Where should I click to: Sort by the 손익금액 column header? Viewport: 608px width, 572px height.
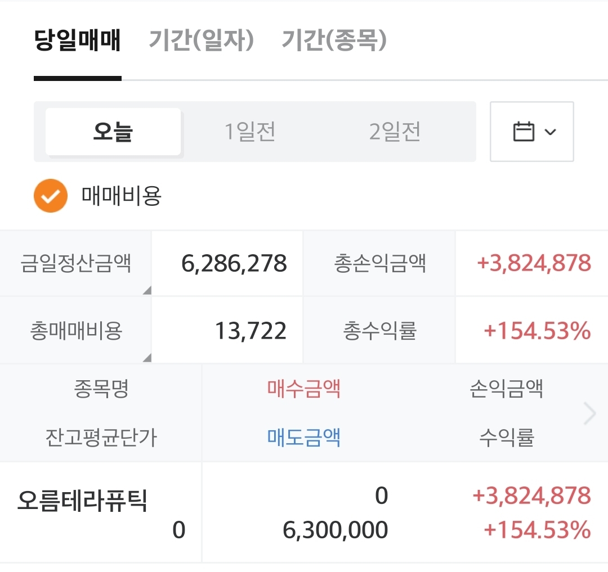(x=506, y=389)
